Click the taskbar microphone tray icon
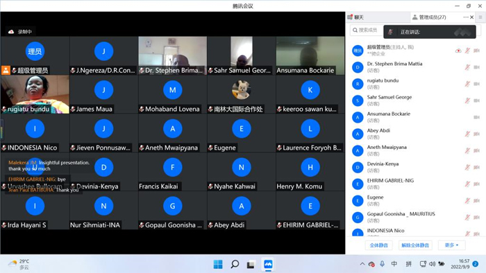 pyautogui.click(x=383, y=264)
